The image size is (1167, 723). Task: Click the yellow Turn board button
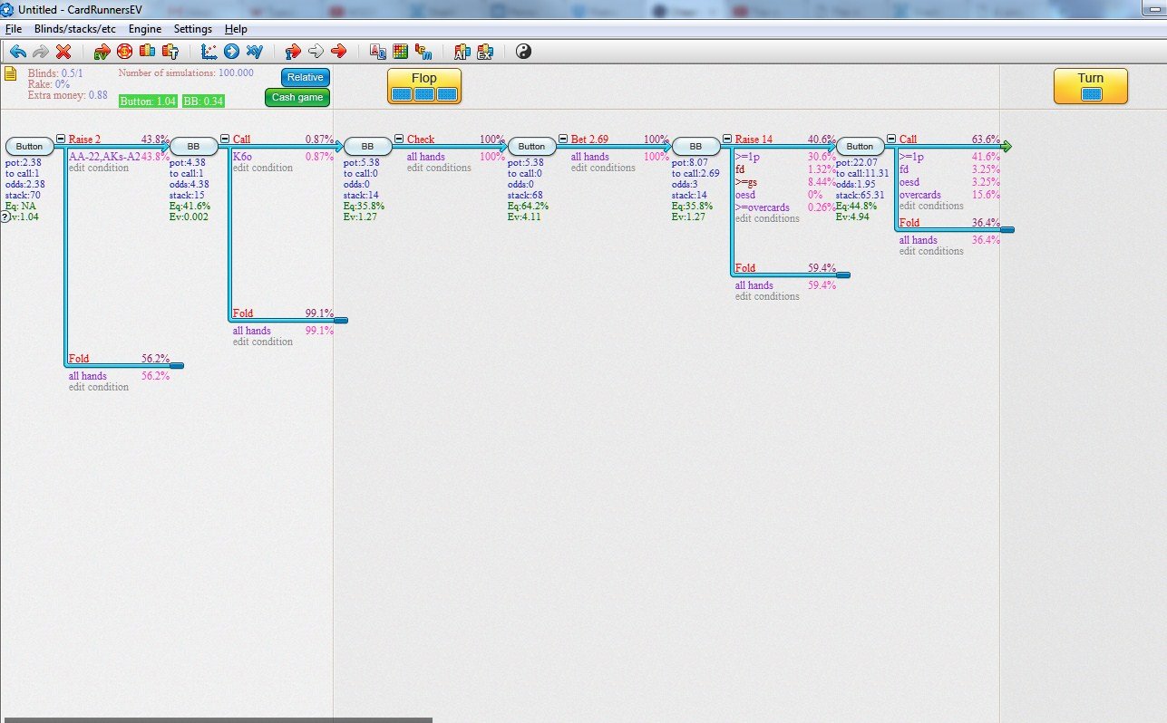pos(1091,86)
